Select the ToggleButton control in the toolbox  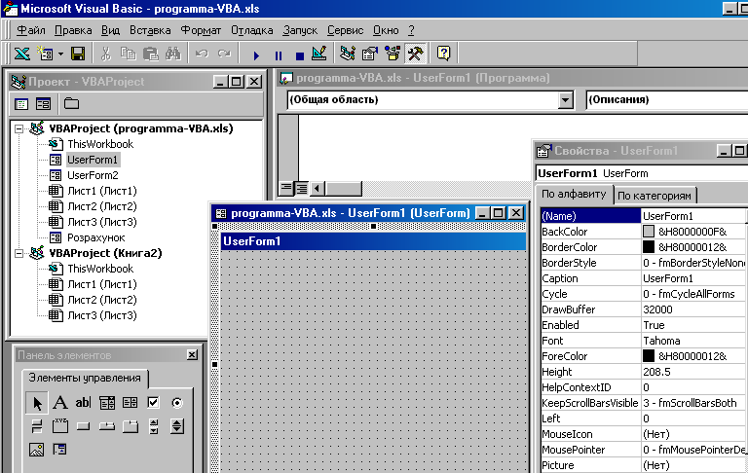click(x=37, y=426)
